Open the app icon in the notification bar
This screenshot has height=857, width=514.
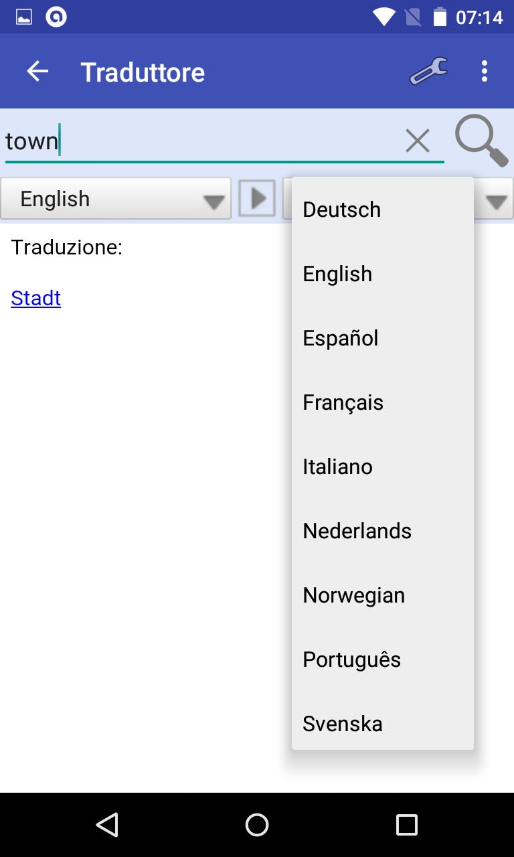click(x=57, y=17)
